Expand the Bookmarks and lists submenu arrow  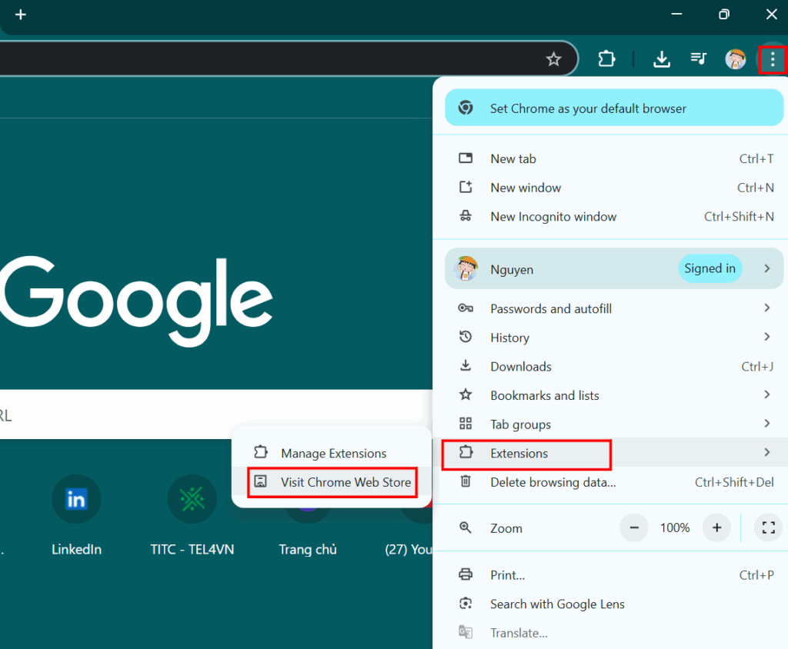click(x=767, y=394)
